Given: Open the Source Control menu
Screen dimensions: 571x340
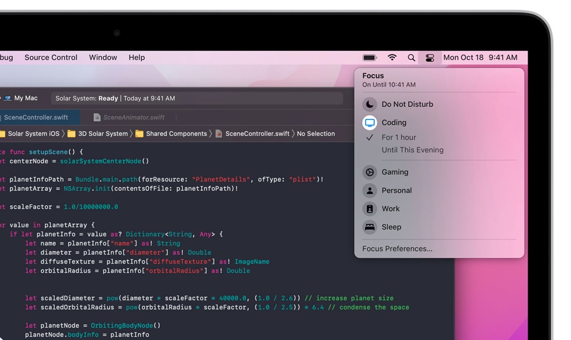Looking at the screenshot, I should point(51,57).
